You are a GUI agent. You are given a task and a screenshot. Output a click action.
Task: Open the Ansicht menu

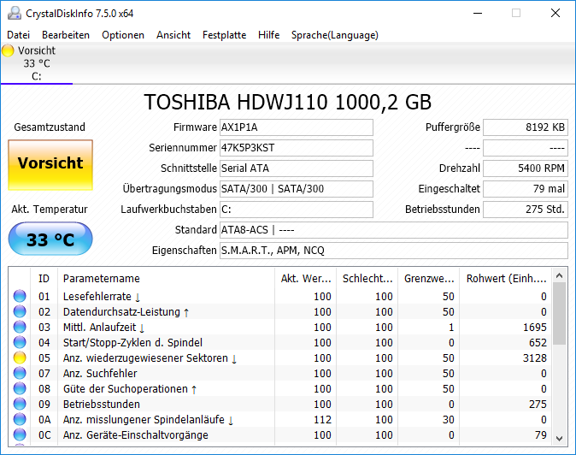pyautogui.click(x=173, y=35)
